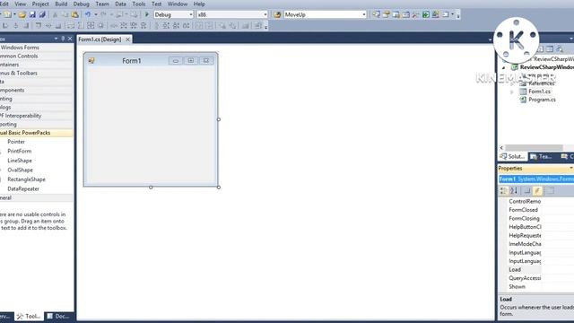Click the Paste icon in the toolbar
The image size is (574, 323).
[x=75, y=14]
